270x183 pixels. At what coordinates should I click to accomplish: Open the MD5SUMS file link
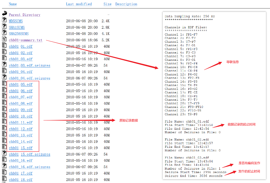click(16, 21)
